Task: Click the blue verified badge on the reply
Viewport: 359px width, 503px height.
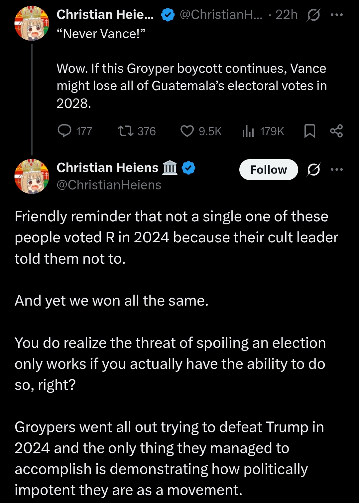Action: [189, 167]
